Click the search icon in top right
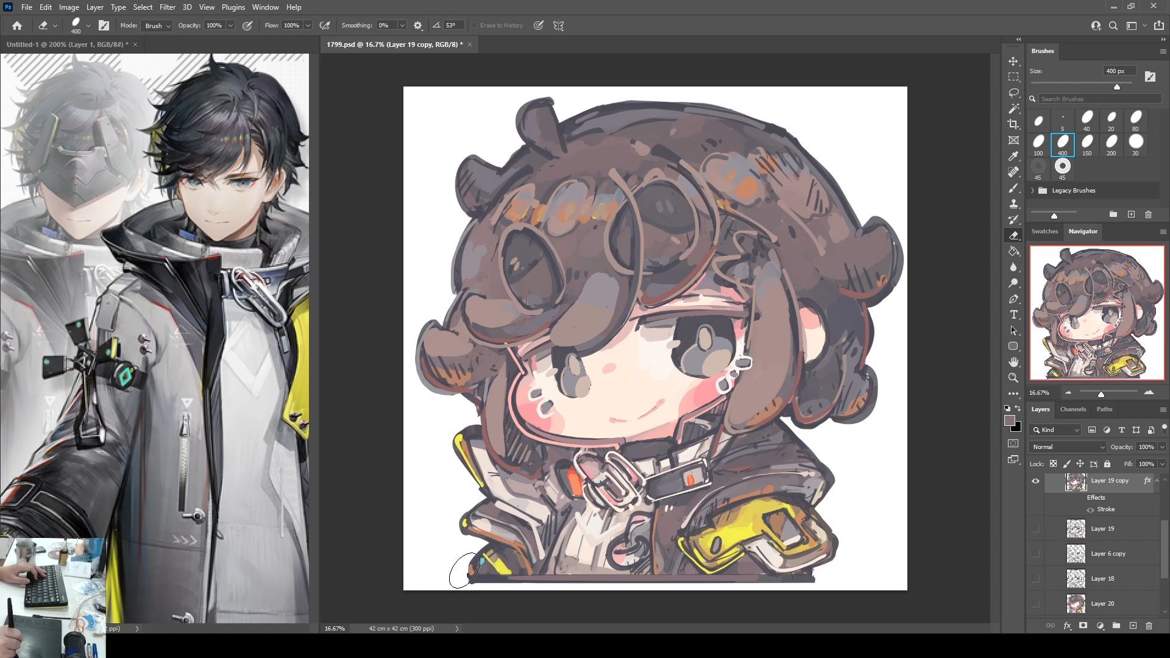Viewport: 1170px width, 658px height. (x=1113, y=26)
